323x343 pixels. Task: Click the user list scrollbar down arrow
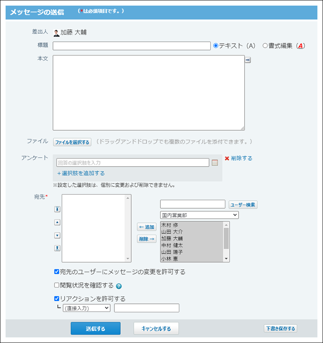[x=226, y=259]
